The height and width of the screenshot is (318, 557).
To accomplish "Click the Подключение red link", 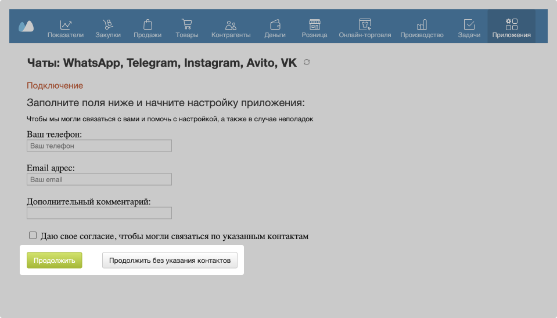I will point(55,86).
